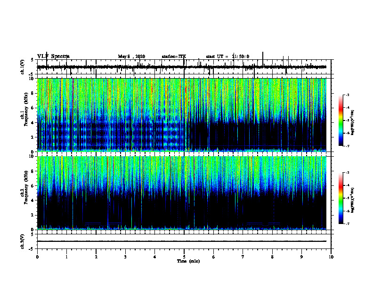The height and width of the screenshot is (288, 373).
Task: Click the "ch.1(V)" waveform axis label
Action: (x=23, y=67)
